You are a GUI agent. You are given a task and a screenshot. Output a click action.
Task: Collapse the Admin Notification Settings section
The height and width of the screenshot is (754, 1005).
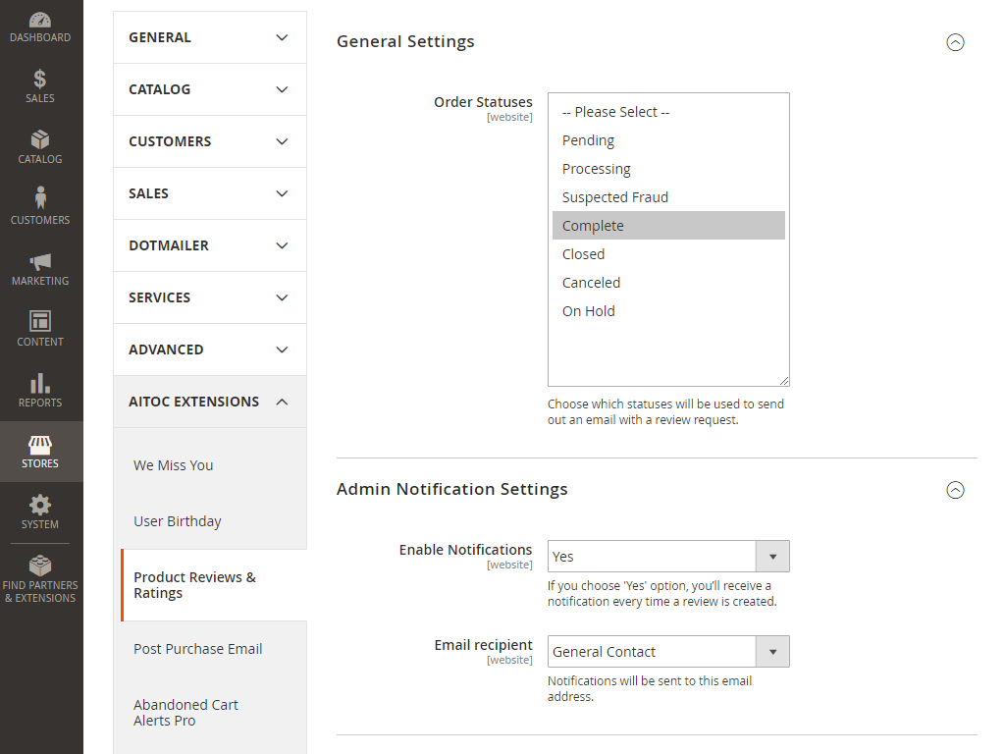pyautogui.click(x=955, y=490)
